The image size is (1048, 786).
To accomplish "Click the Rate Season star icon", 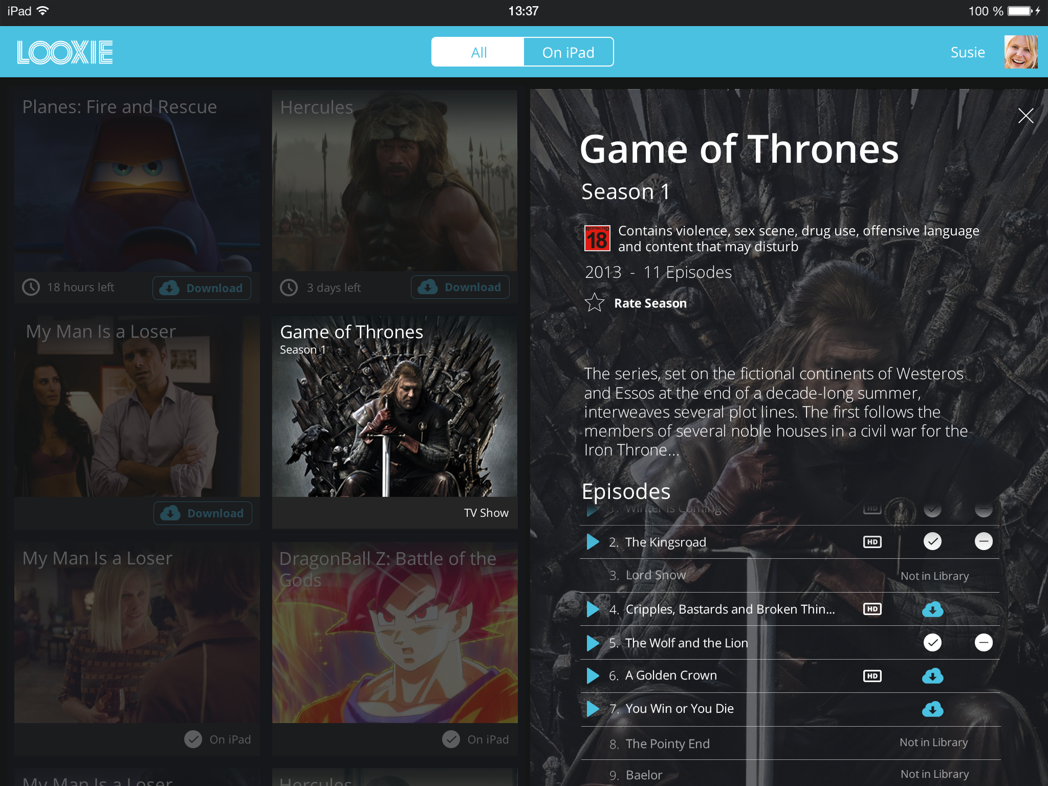I will tap(595, 302).
